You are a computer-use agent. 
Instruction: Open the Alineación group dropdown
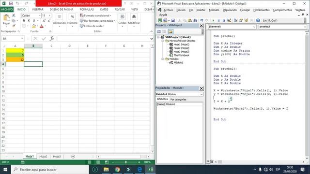59,20
